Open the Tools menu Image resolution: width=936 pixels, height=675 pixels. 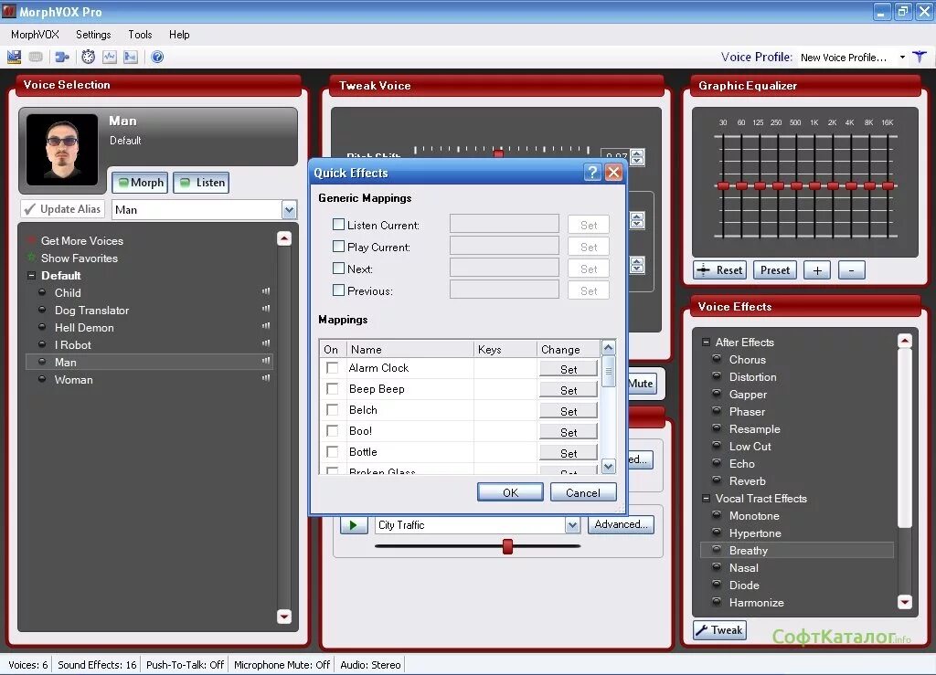point(140,35)
